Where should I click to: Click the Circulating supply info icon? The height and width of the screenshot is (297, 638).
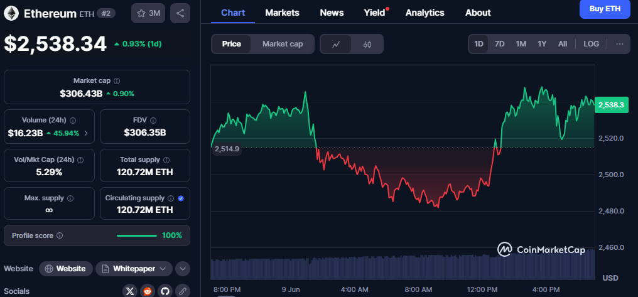click(x=171, y=198)
